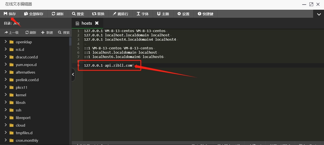Screen dimensions: 324x145
Task: Collapse toolbar with top-right chevron
Action: point(319,14)
